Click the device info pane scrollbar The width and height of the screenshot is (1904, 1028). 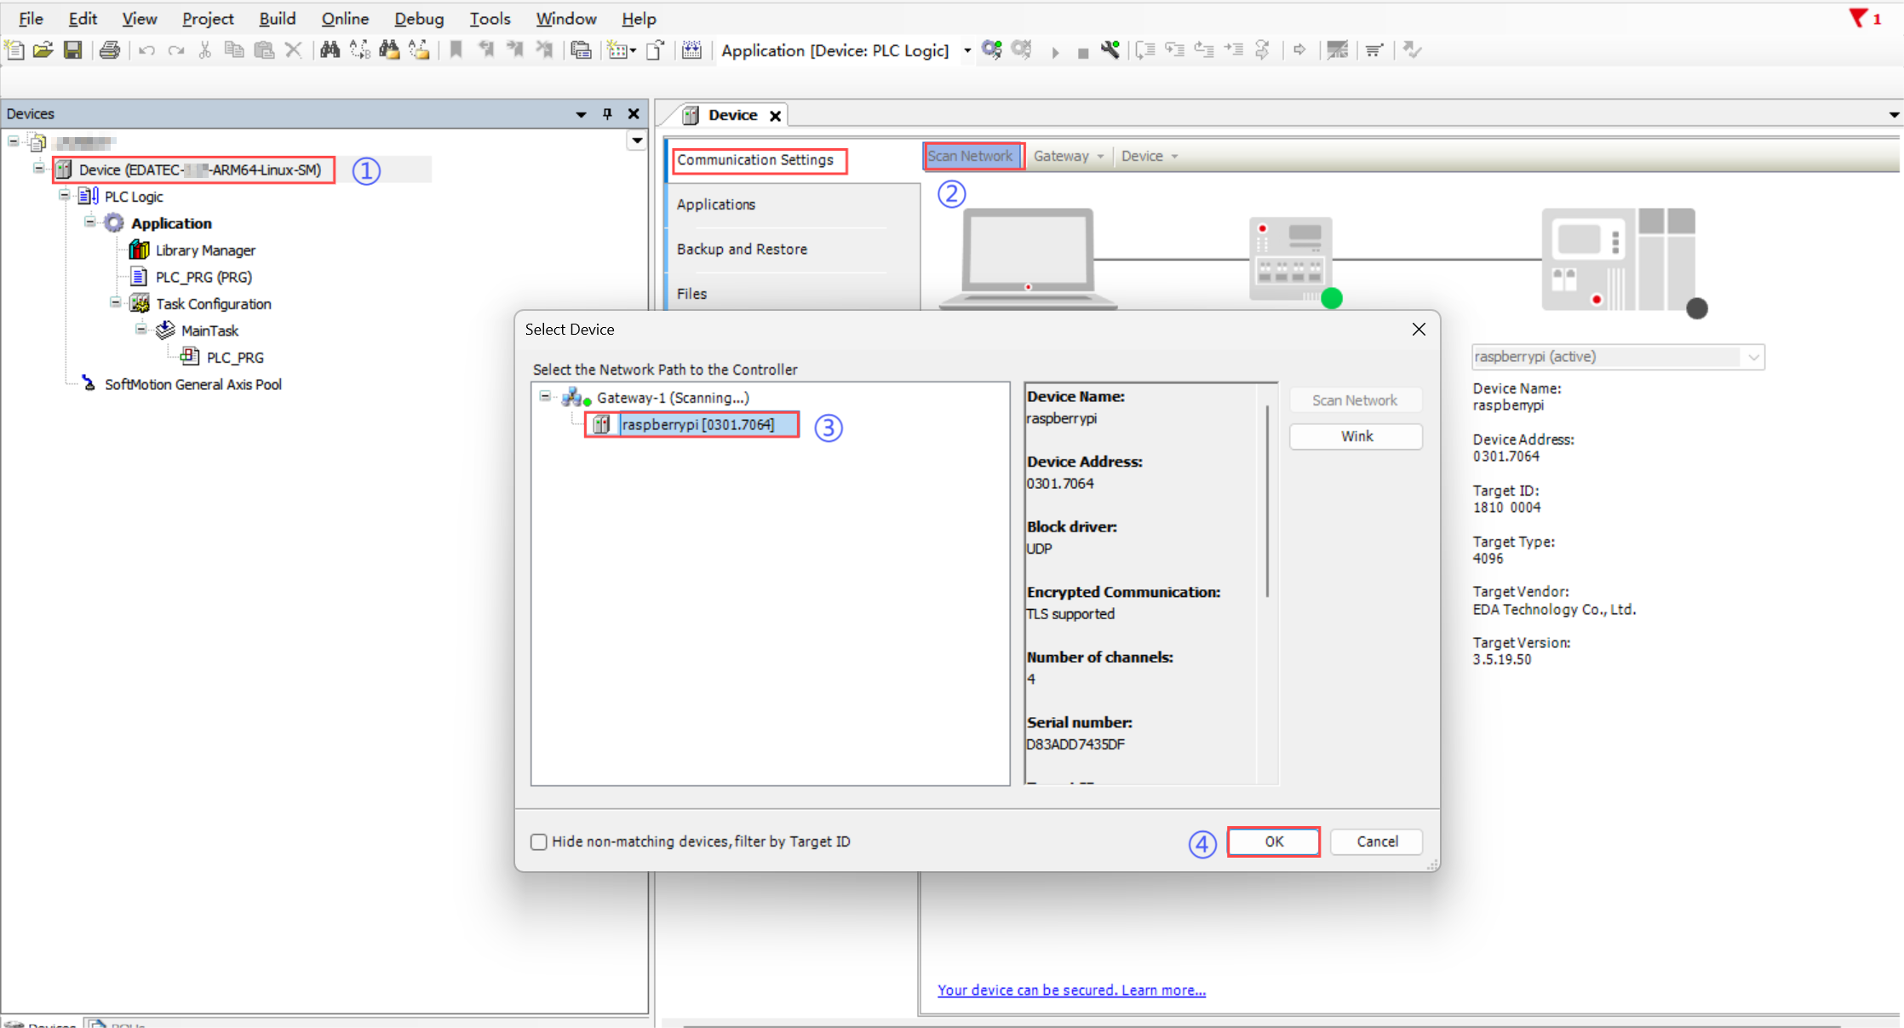click(1267, 503)
